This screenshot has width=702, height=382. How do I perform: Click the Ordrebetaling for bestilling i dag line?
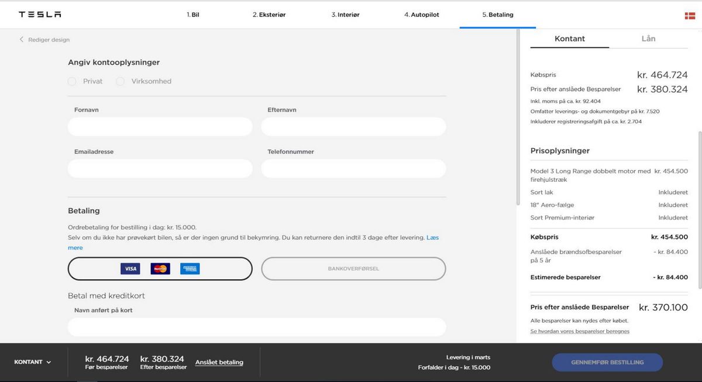tap(132, 227)
